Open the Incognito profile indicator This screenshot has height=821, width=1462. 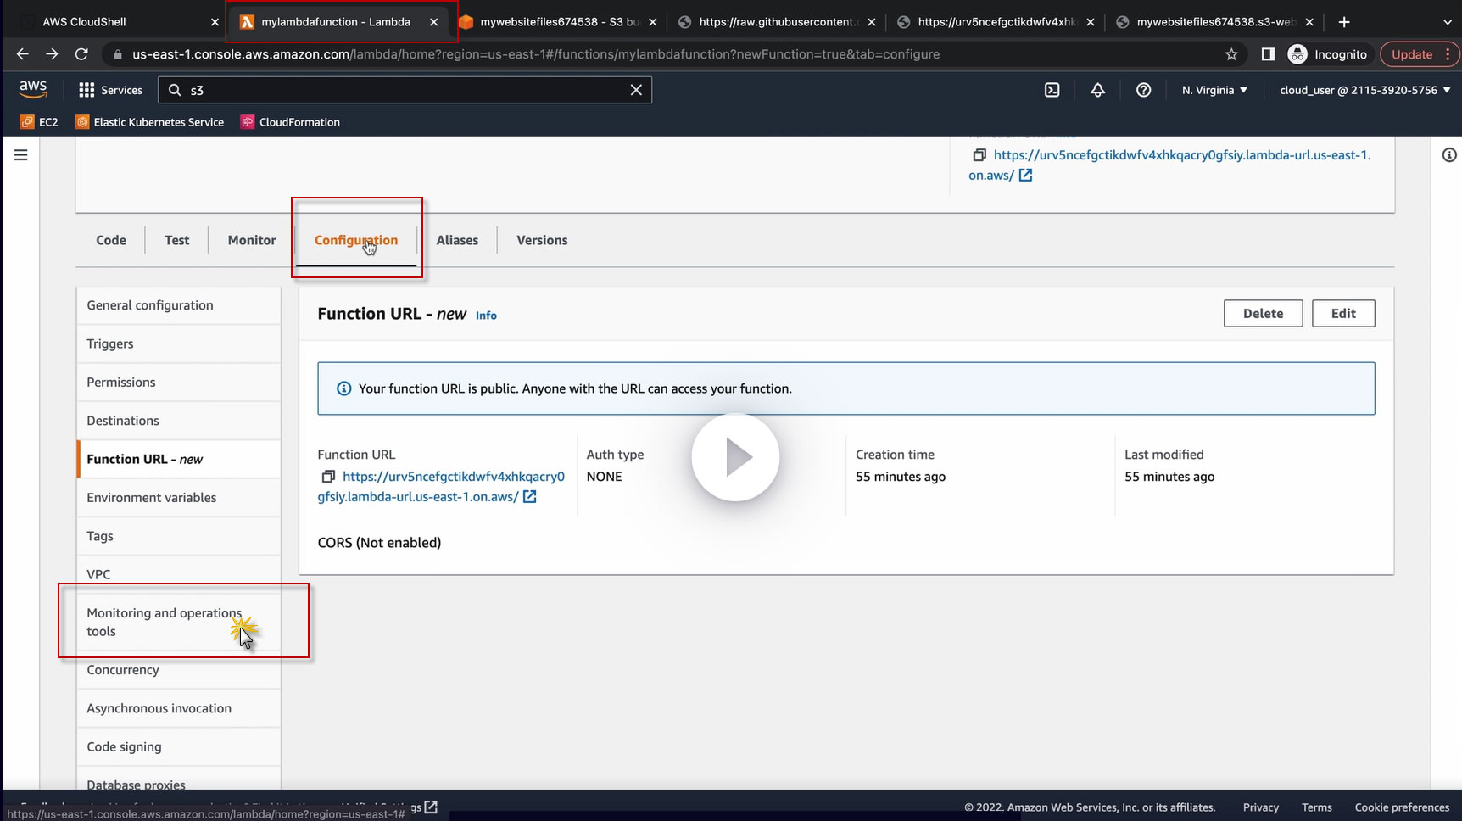[x=1327, y=54]
